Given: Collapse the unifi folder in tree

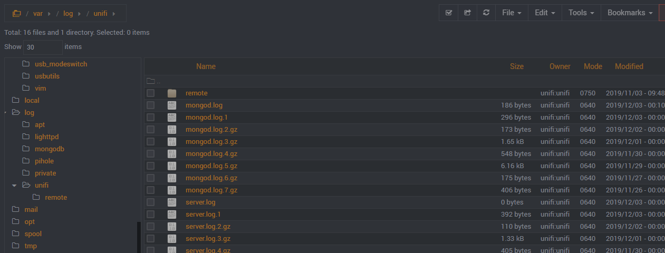Looking at the screenshot, I should tap(15, 186).
